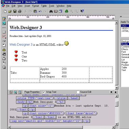Click the design view scroll up arrow

pyautogui.click(x=116, y=23)
